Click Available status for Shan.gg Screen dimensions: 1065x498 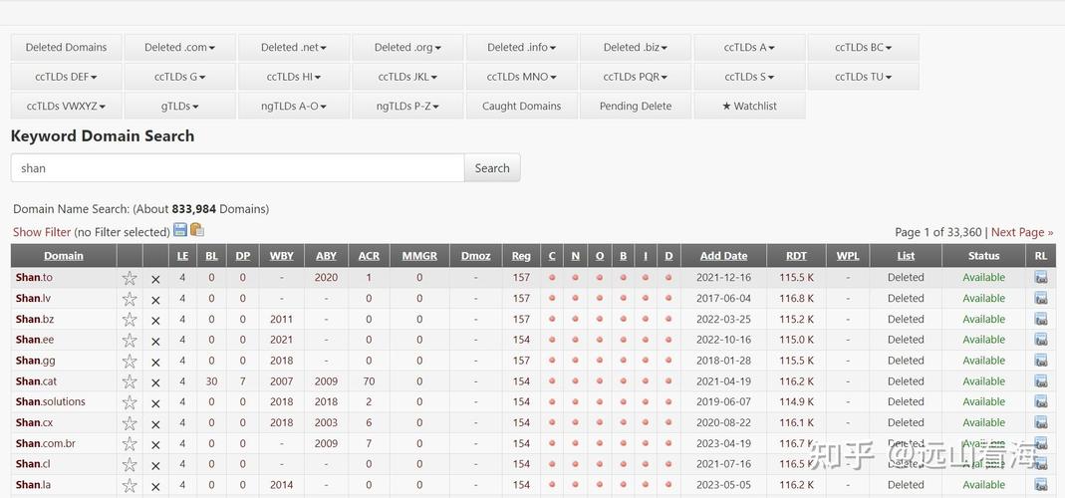coord(983,361)
